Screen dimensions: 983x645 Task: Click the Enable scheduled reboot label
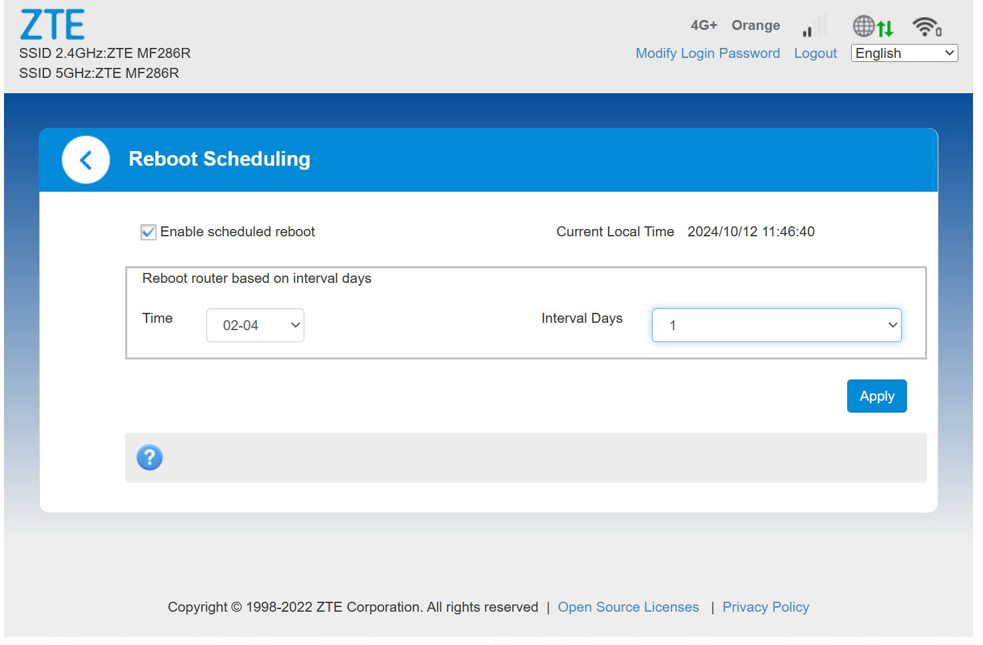click(x=238, y=232)
